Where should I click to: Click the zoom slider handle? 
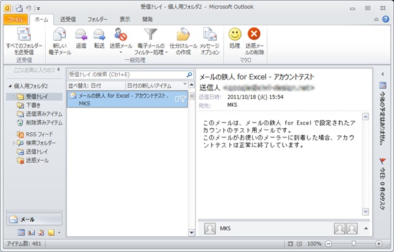click(354, 244)
